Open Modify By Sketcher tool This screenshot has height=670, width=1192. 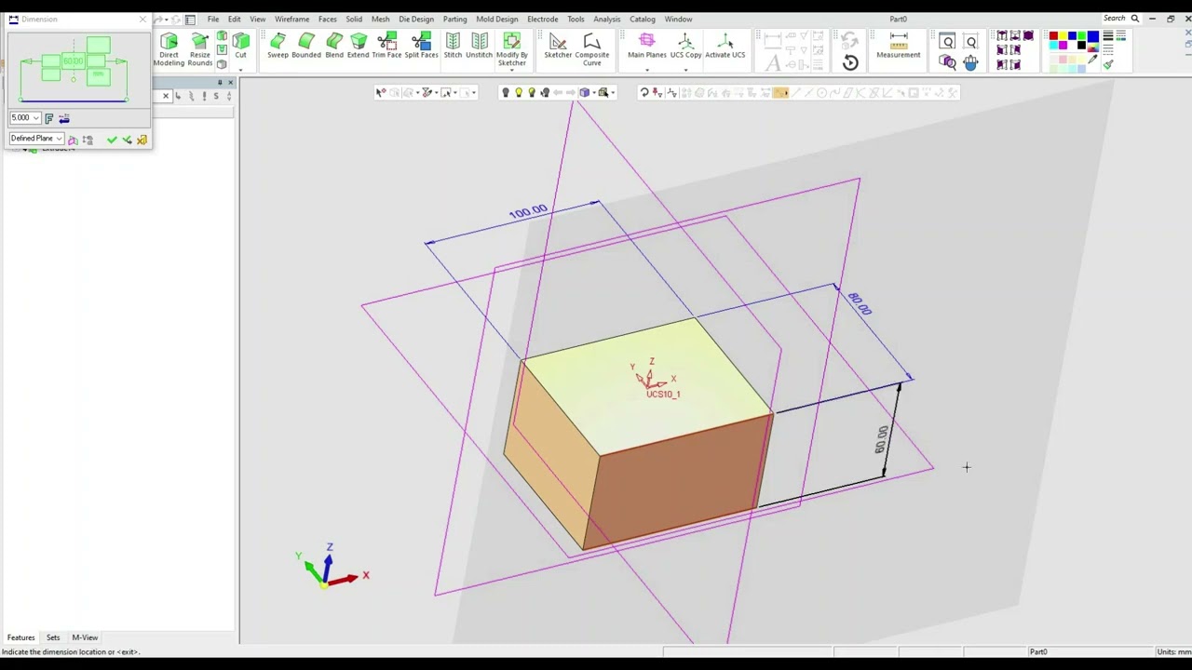pos(511,48)
